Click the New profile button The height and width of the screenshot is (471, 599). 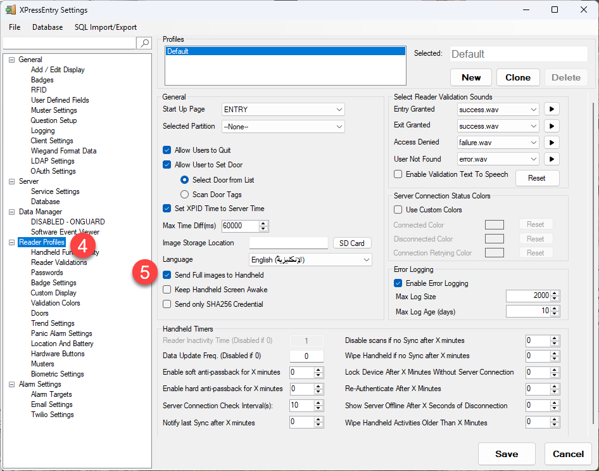coord(471,77)
